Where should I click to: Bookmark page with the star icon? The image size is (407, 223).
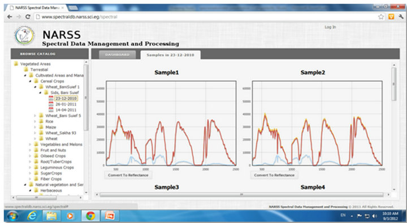pos(381,17)
